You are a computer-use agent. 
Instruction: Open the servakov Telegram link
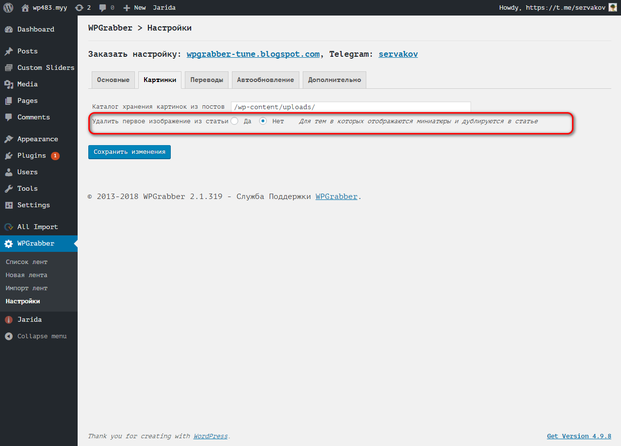[x=398, y=54]
